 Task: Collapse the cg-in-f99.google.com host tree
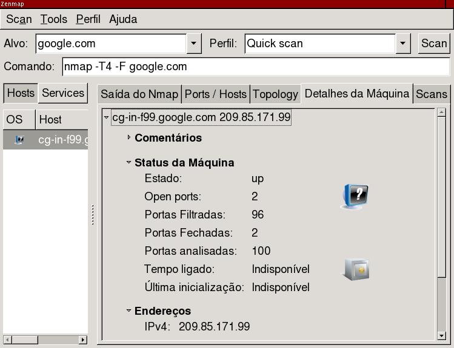pos(106,117)
